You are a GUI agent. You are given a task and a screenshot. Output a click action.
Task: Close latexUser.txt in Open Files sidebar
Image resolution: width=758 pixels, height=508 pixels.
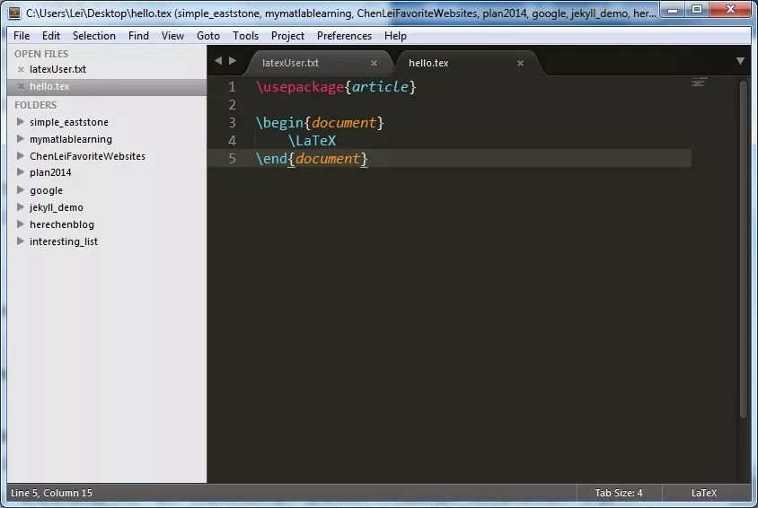point(21,69)
